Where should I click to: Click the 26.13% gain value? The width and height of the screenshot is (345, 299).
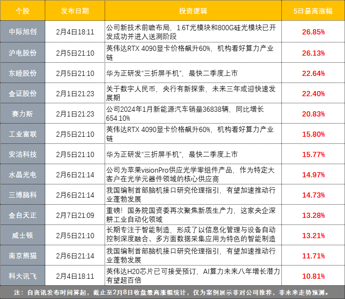point(313,53)
